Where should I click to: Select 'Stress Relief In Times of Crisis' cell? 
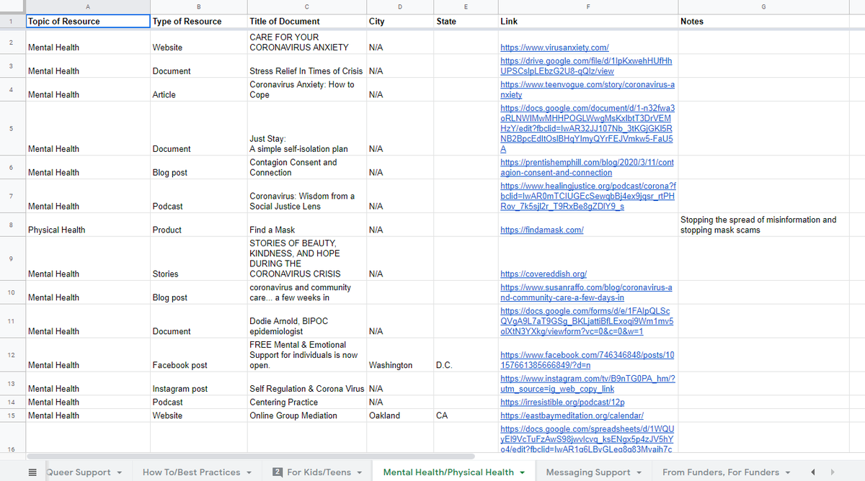pos(306,66)
